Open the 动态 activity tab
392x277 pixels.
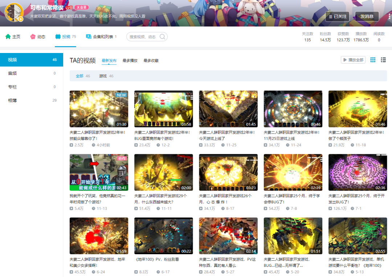pos(38,37)
